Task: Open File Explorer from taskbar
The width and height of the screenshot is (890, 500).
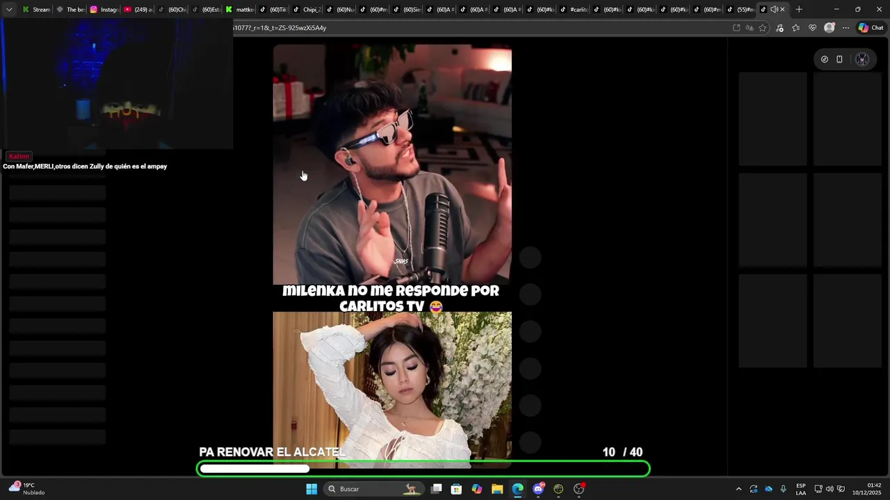Action: (497, 489)
